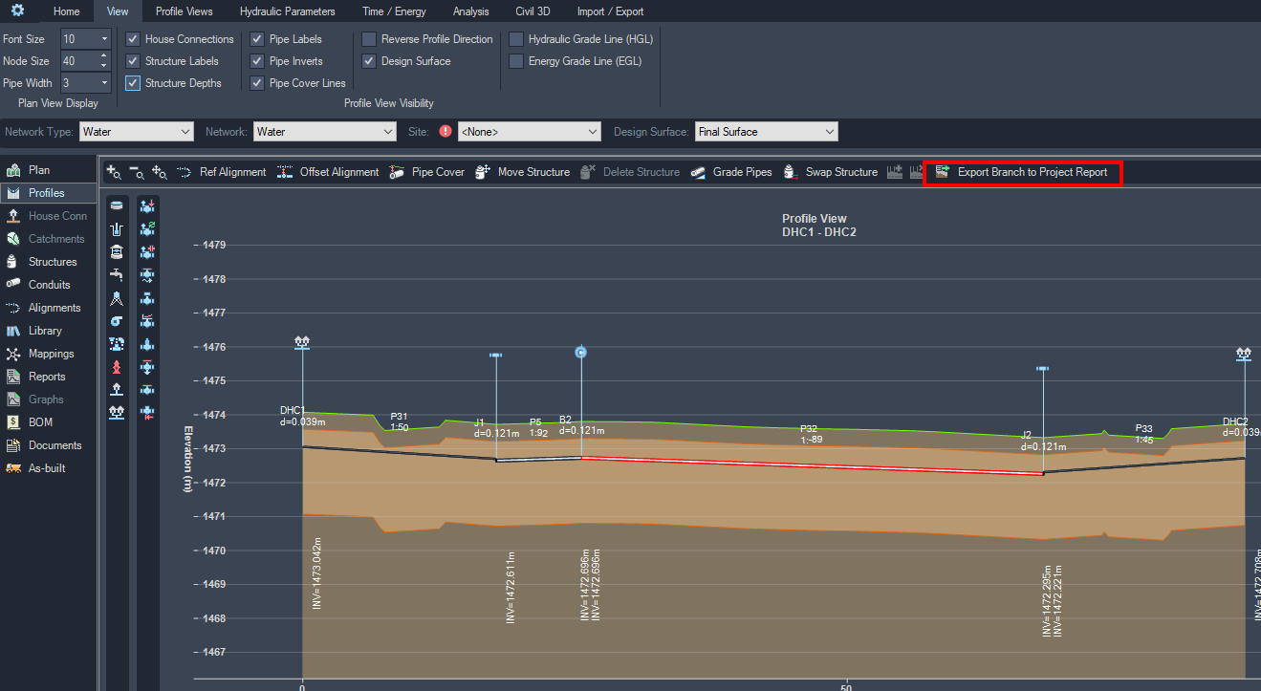
Task: Select the tank tool at top of structure column
Action: tap(117, 205)
